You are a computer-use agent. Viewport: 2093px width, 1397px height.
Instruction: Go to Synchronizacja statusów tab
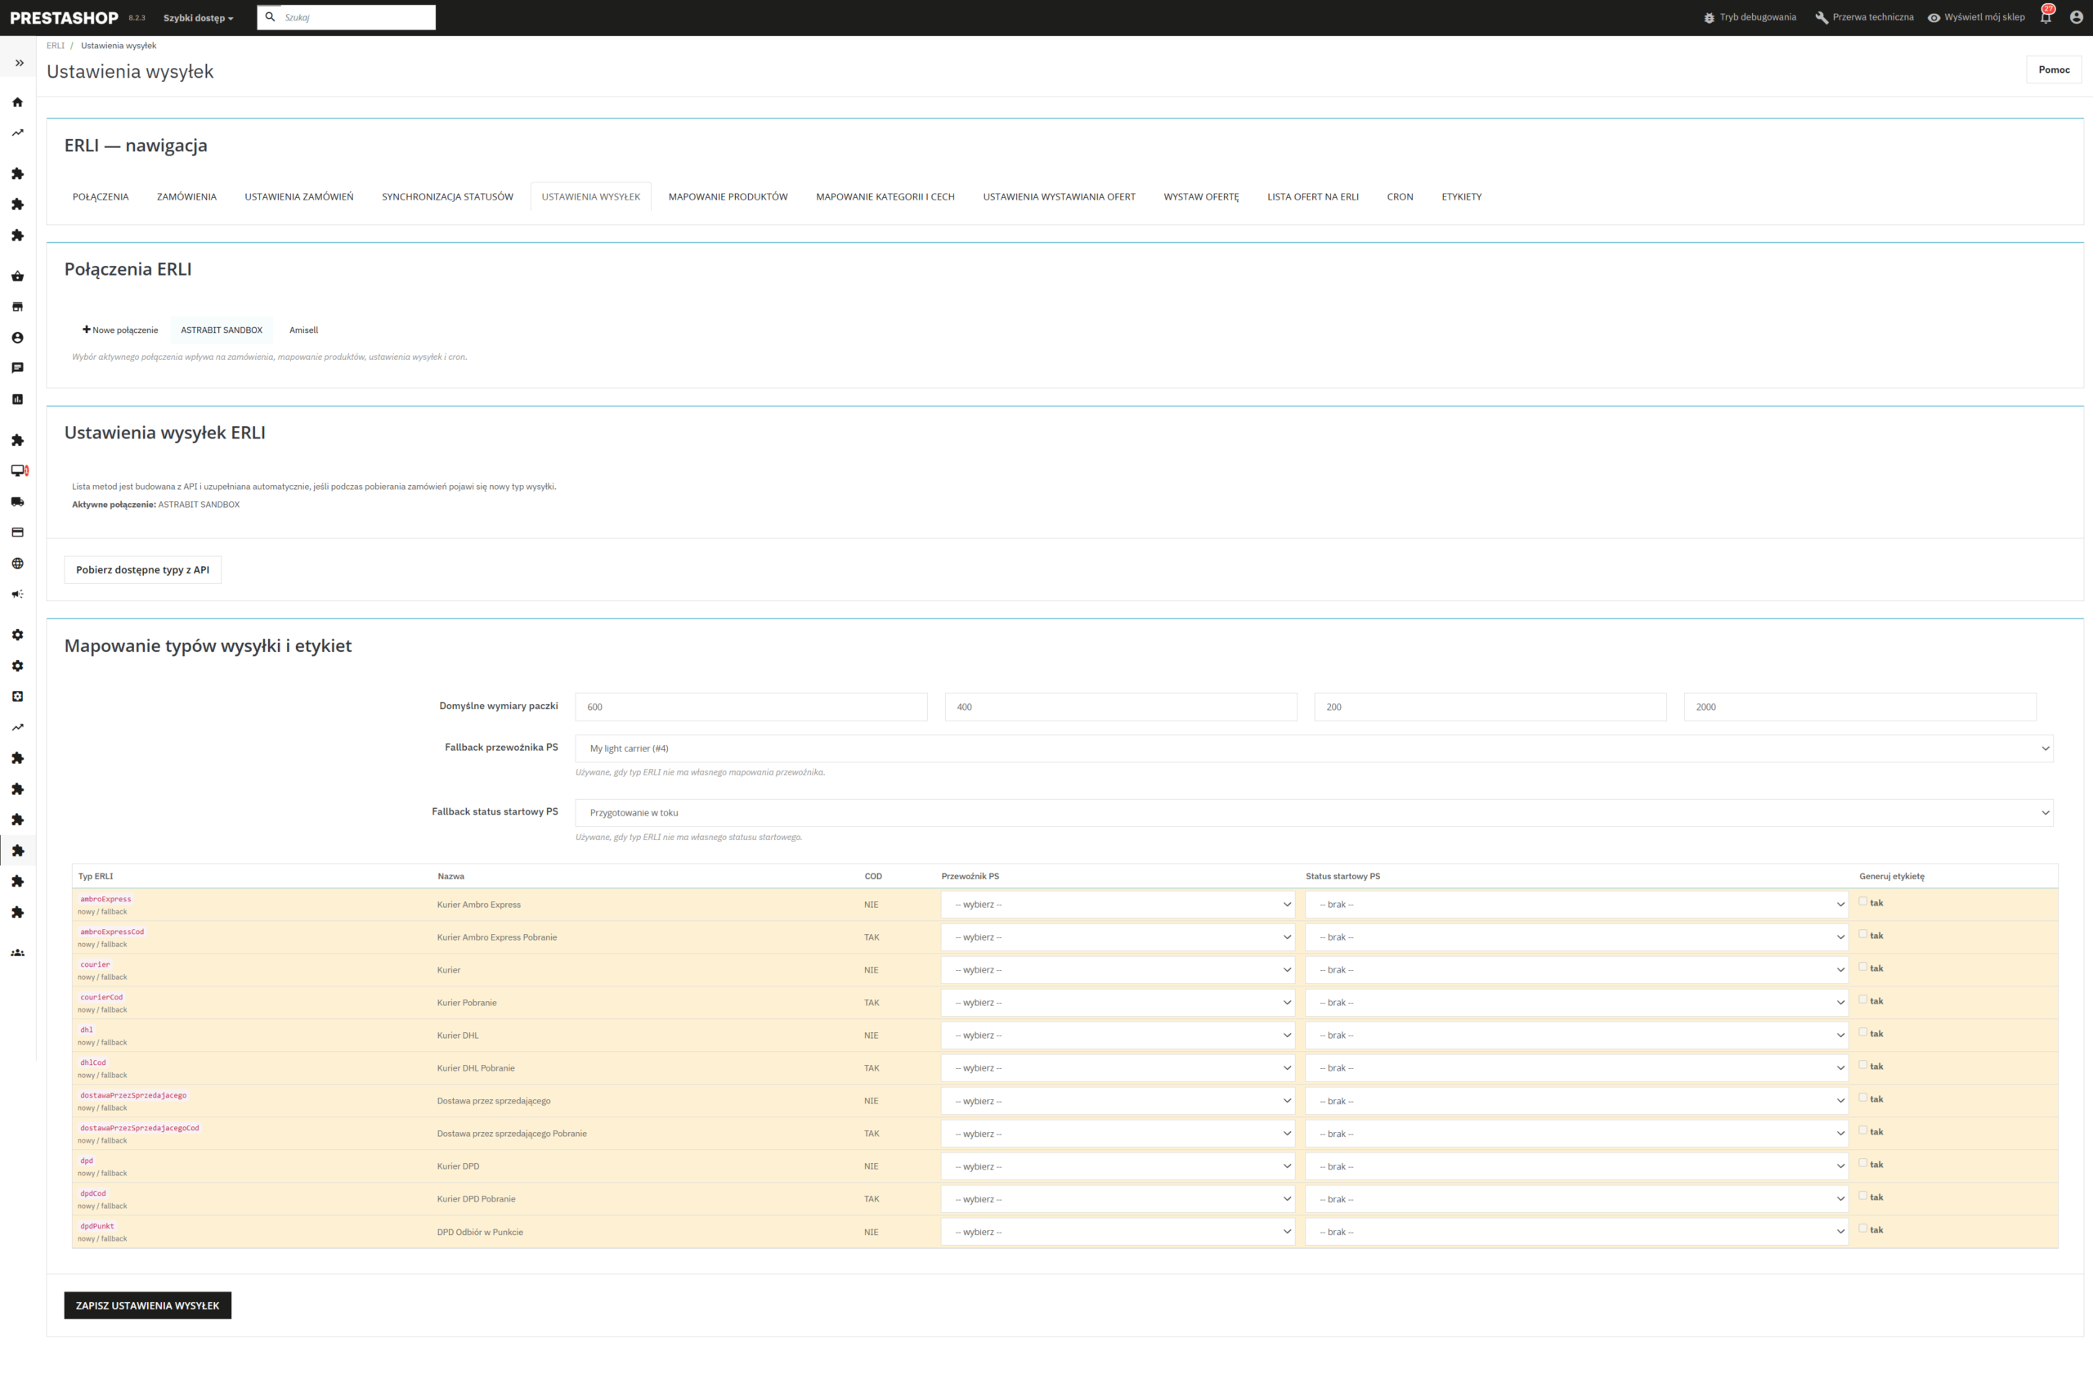click(x=447, y=197)
